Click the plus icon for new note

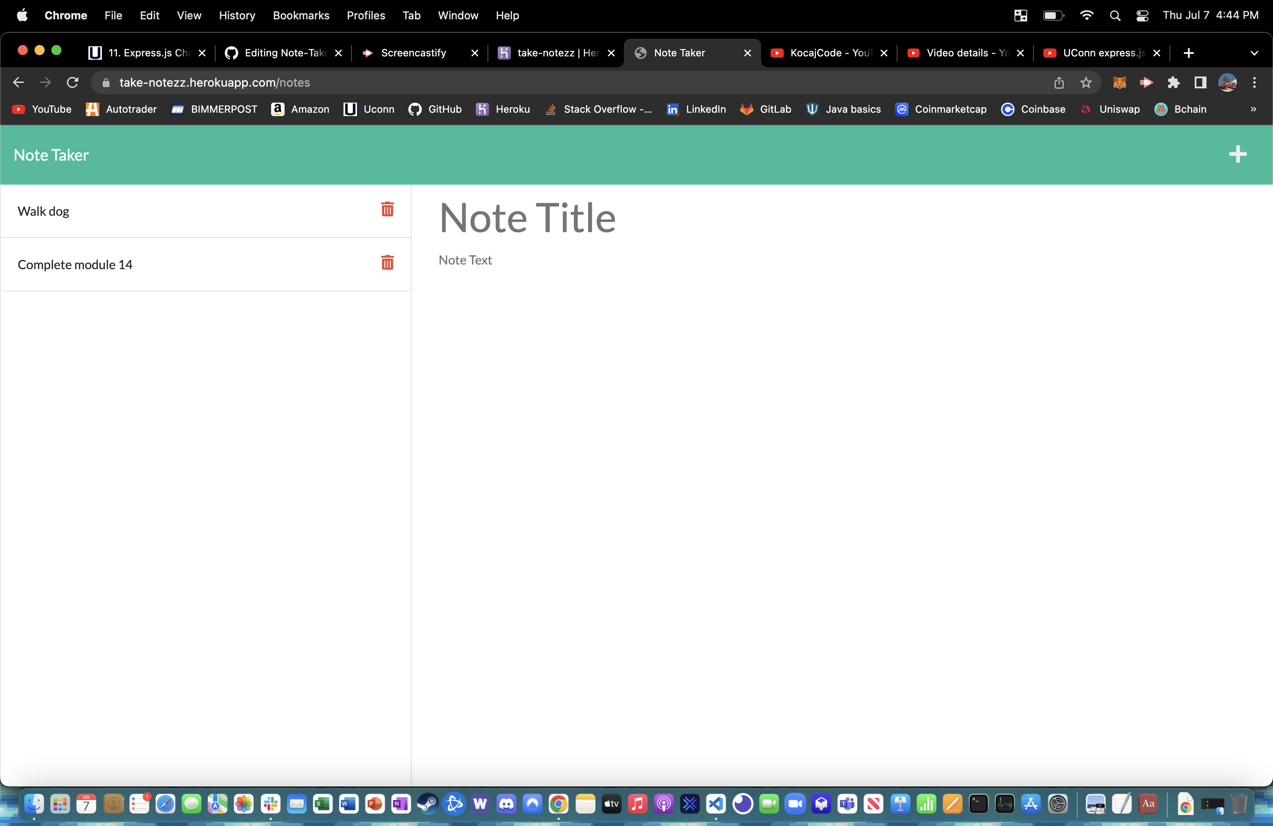[x=1238, y=154]
